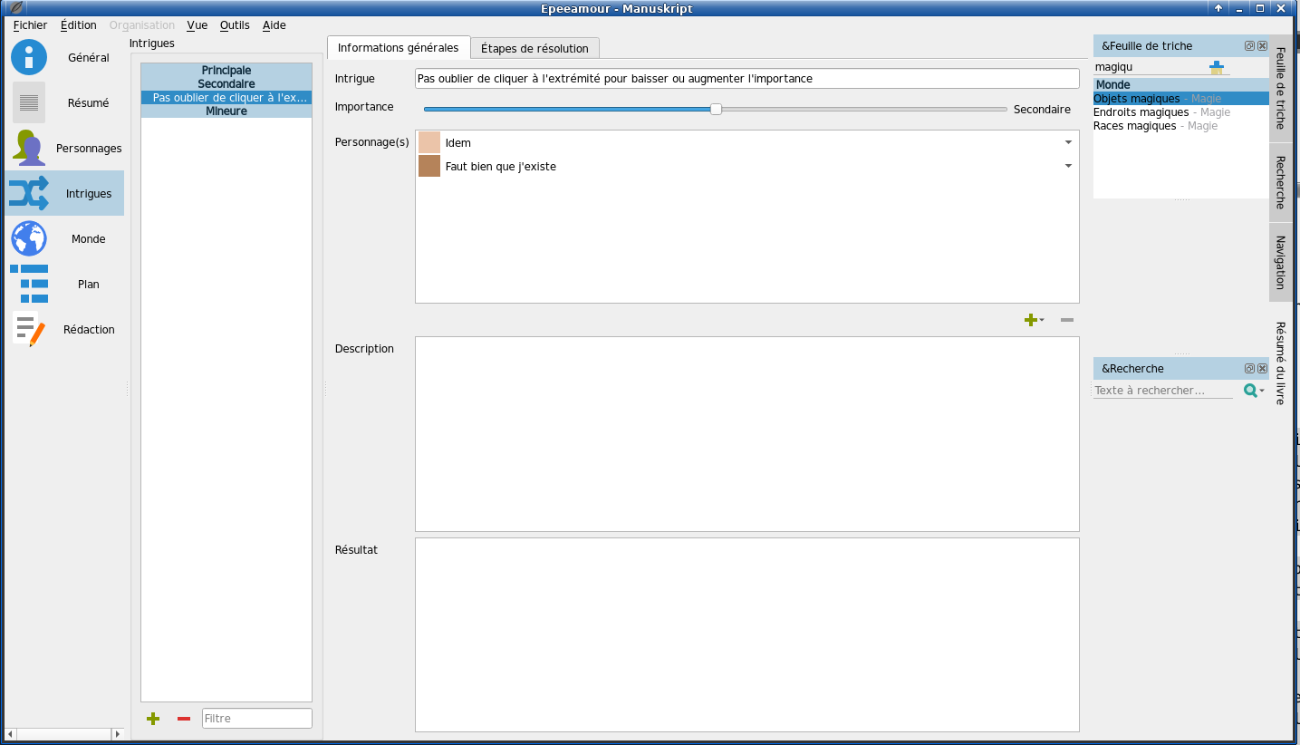Screen dimensions: 1300x745
Task: Click the Mineure heading in the plot list
Action: pos(226,111)
